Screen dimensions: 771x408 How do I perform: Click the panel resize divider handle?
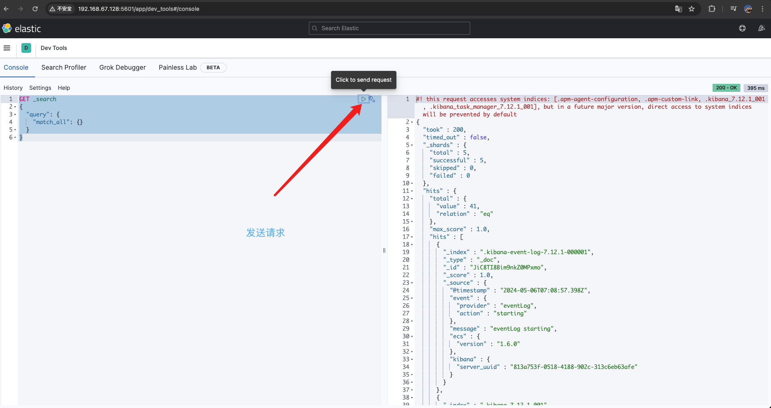pos(384,251)
